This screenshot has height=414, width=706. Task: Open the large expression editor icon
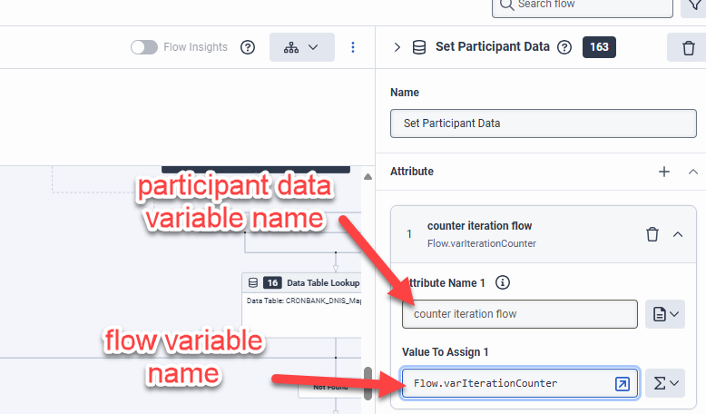[622, 384]
